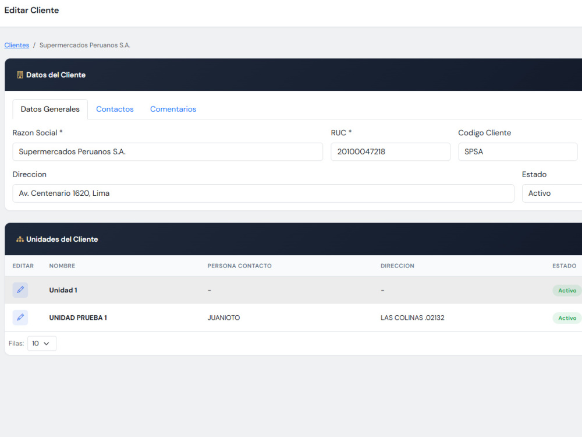The image size is (582, 437).
Task: Open the Filas rows-per-page dropdown
Action: coord(41,343)
